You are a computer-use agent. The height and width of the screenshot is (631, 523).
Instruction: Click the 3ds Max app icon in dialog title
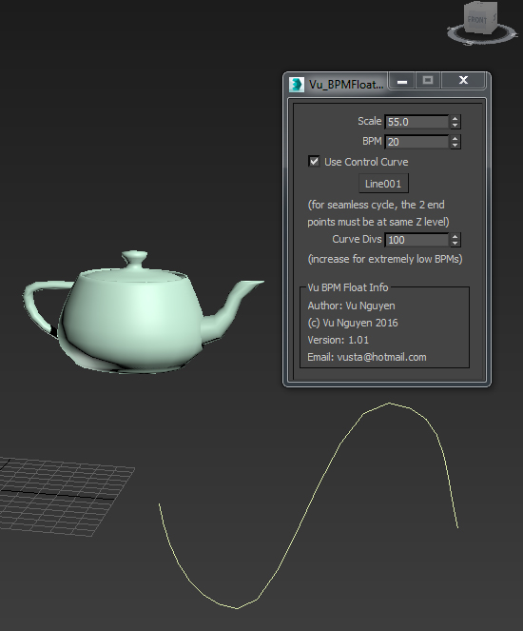297,84
